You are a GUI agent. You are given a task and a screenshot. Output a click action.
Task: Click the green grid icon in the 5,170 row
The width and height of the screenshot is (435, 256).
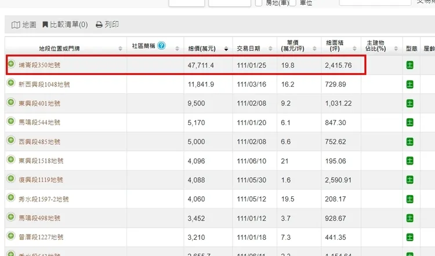coord(409,122)
